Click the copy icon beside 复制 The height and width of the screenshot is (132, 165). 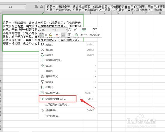coord(42,44)
